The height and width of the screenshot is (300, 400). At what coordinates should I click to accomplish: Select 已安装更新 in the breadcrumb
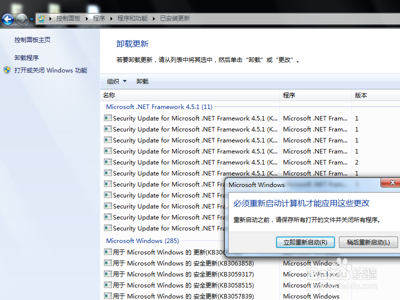point(175,18)
